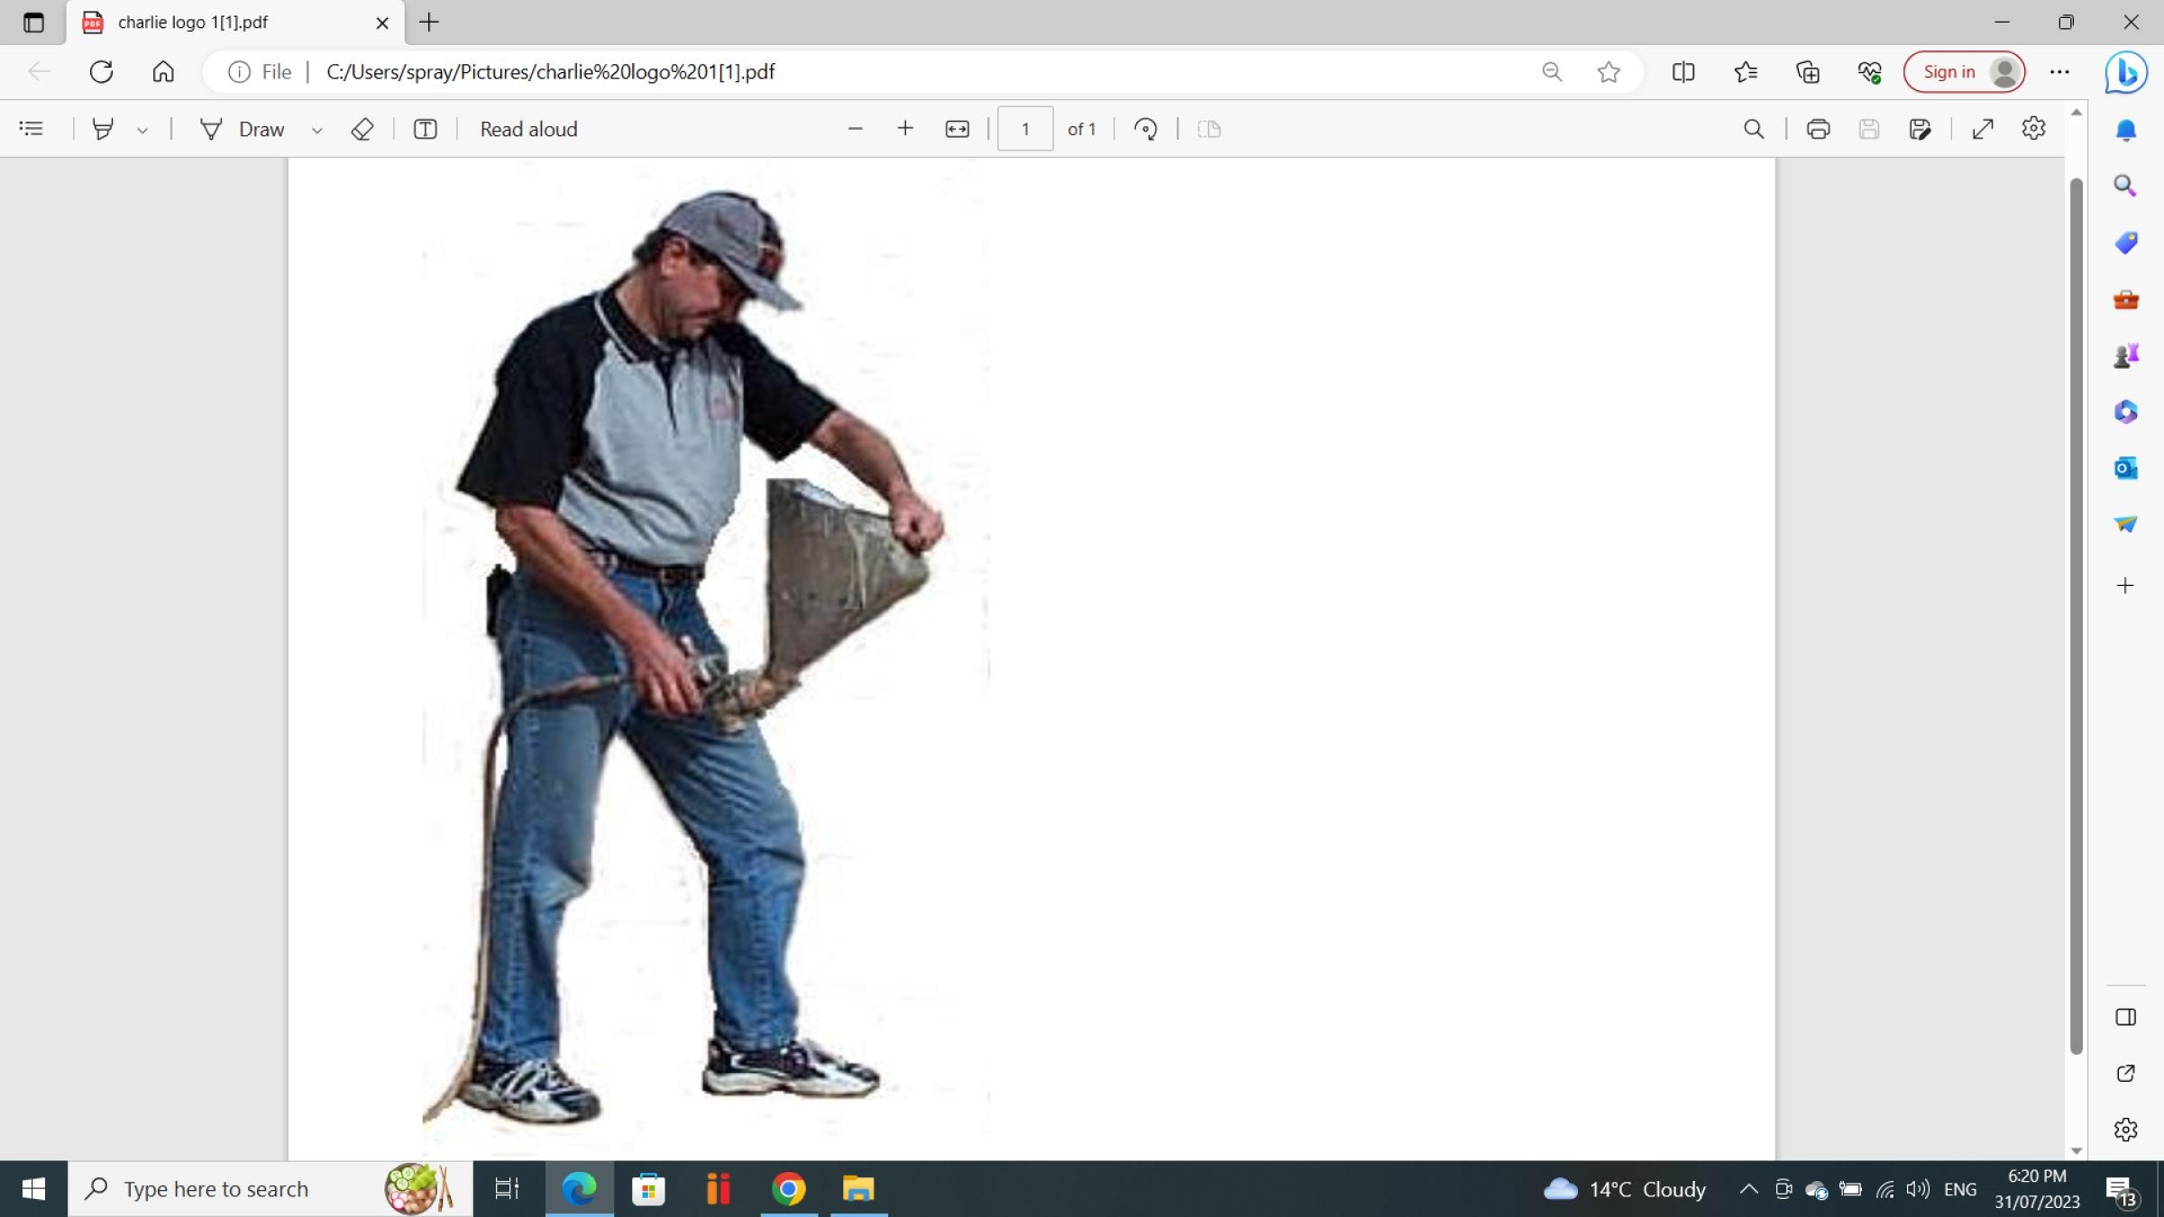Click the page number input field

tap(1025, 129)
